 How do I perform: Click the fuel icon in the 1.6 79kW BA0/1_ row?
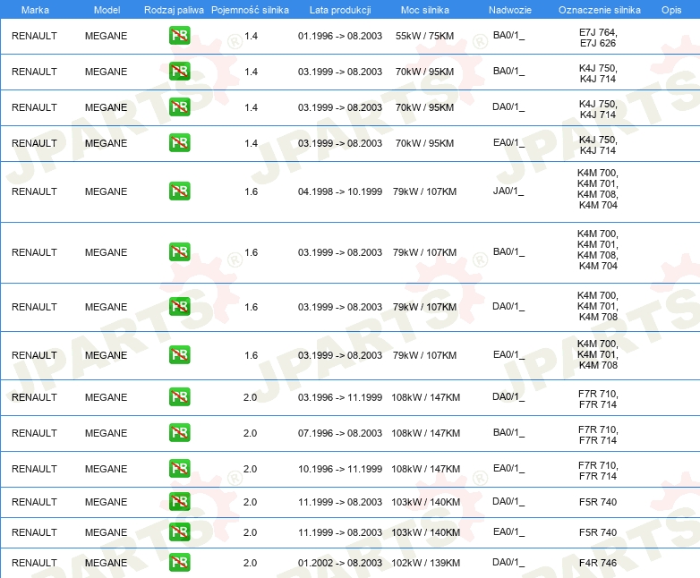point(179,251)
